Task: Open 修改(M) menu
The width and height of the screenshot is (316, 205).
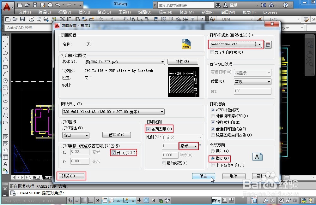Action: pyautogui.click(x=186, y=12)
